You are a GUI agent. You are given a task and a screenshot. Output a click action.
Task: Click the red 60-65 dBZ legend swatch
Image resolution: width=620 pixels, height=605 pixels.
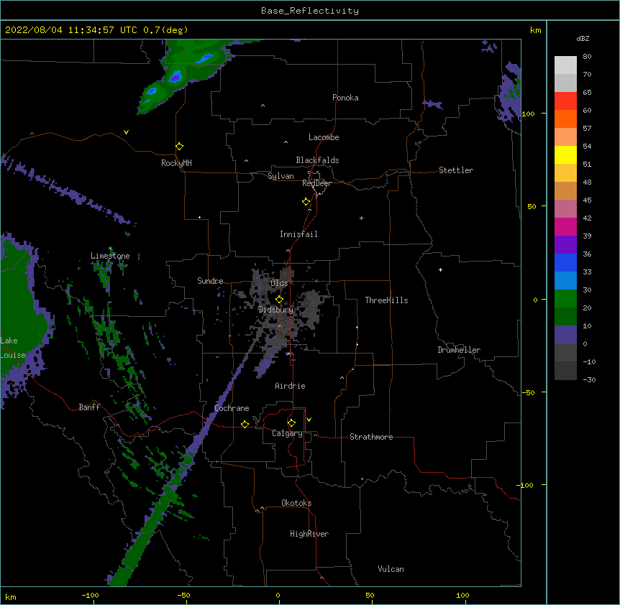click(x=565, y=101)
